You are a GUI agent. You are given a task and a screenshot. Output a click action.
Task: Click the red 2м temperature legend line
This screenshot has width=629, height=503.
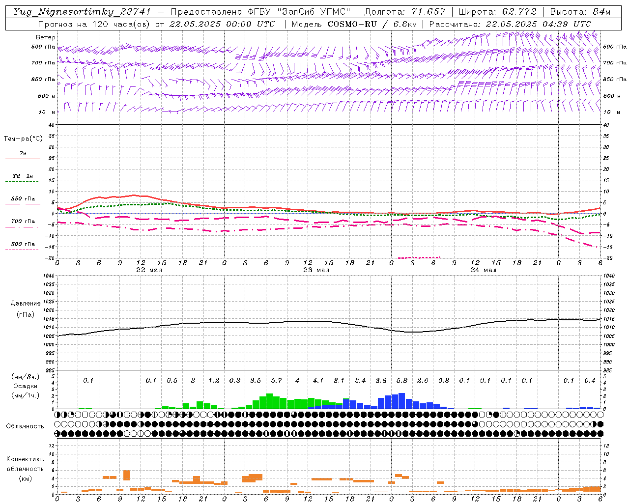23,159
